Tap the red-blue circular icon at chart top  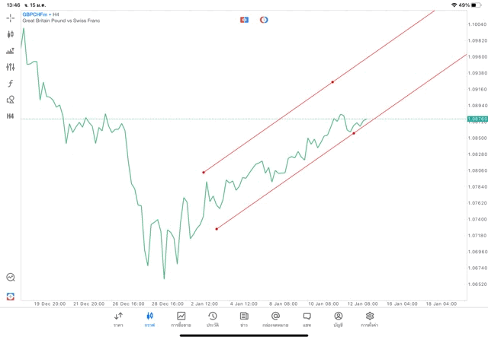[264, 19]
